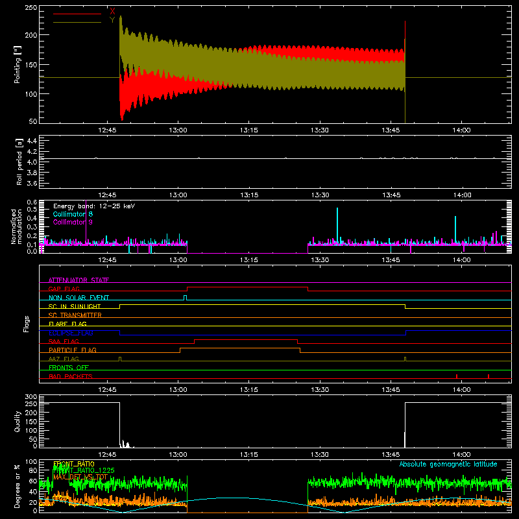This screenshot has width=519, height=519.
Task: Click "Absolute geomagnetic latitude" legend text
Action: (x=448, y=464)
